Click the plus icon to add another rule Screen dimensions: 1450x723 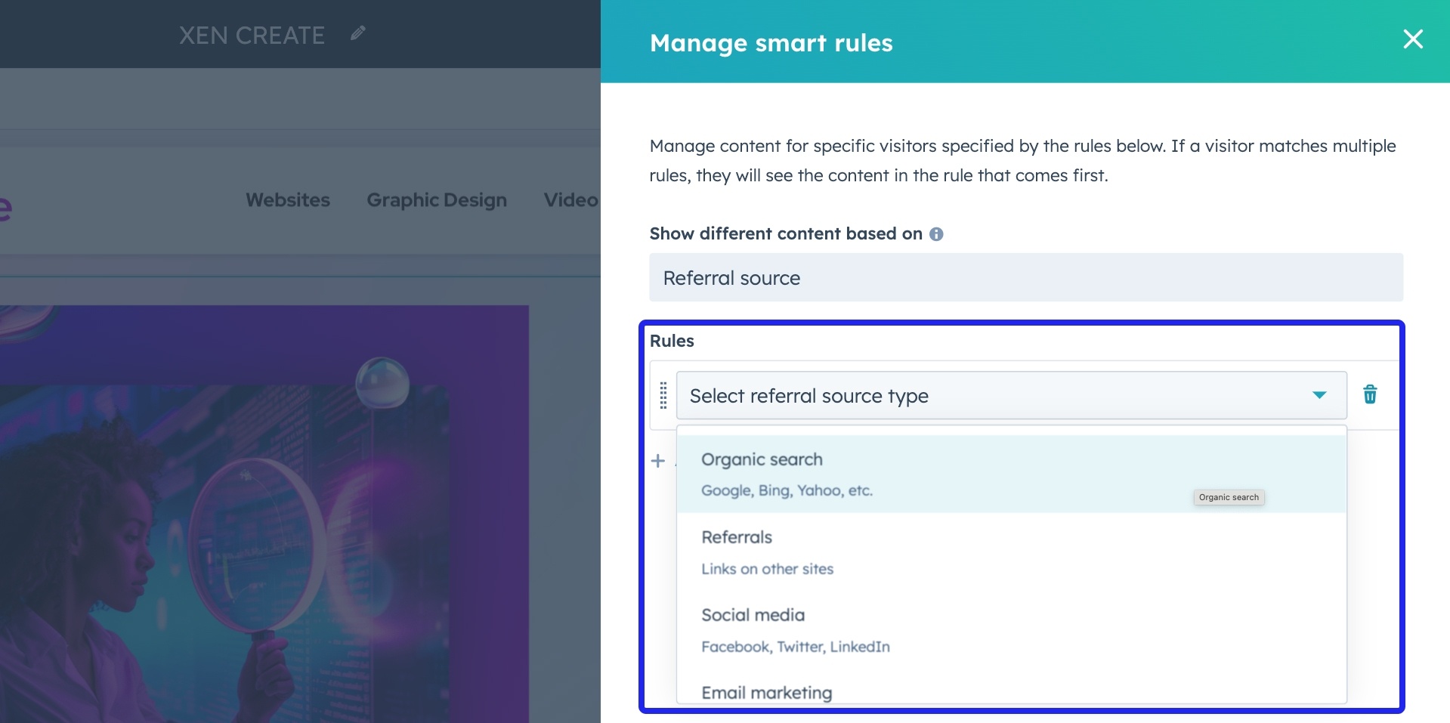click(657, 461)
